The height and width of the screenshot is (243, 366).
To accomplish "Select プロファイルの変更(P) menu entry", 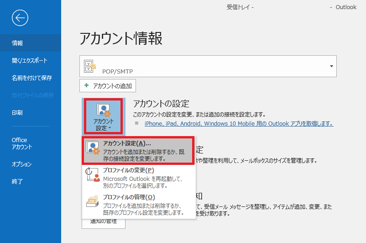I will pyautogui.click(x=139, y=178).
